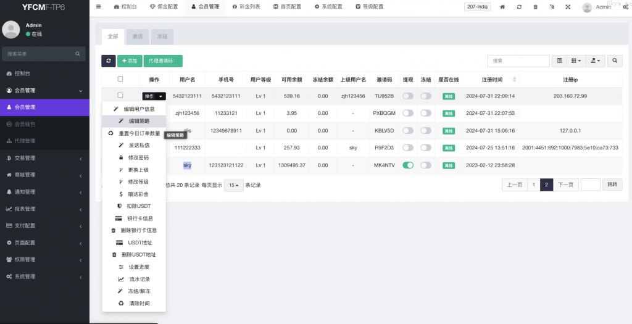Click the 搜索 search input field

[518, 61]
